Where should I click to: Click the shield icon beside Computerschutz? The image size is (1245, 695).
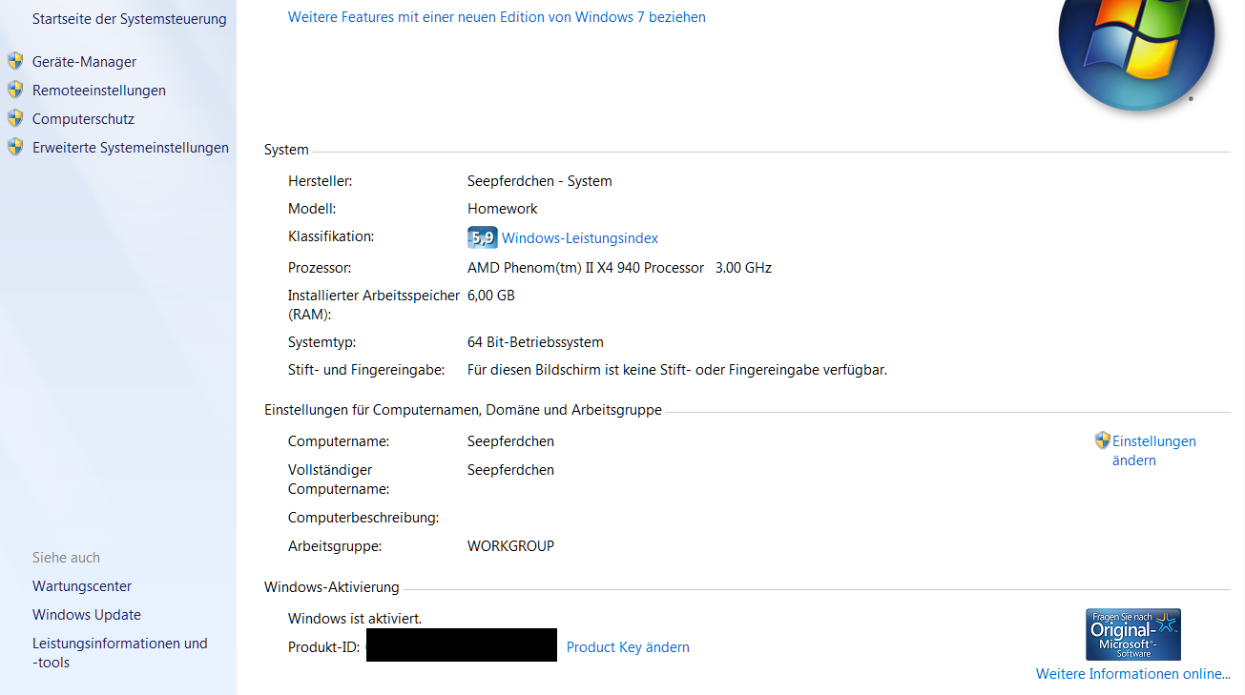14,118
